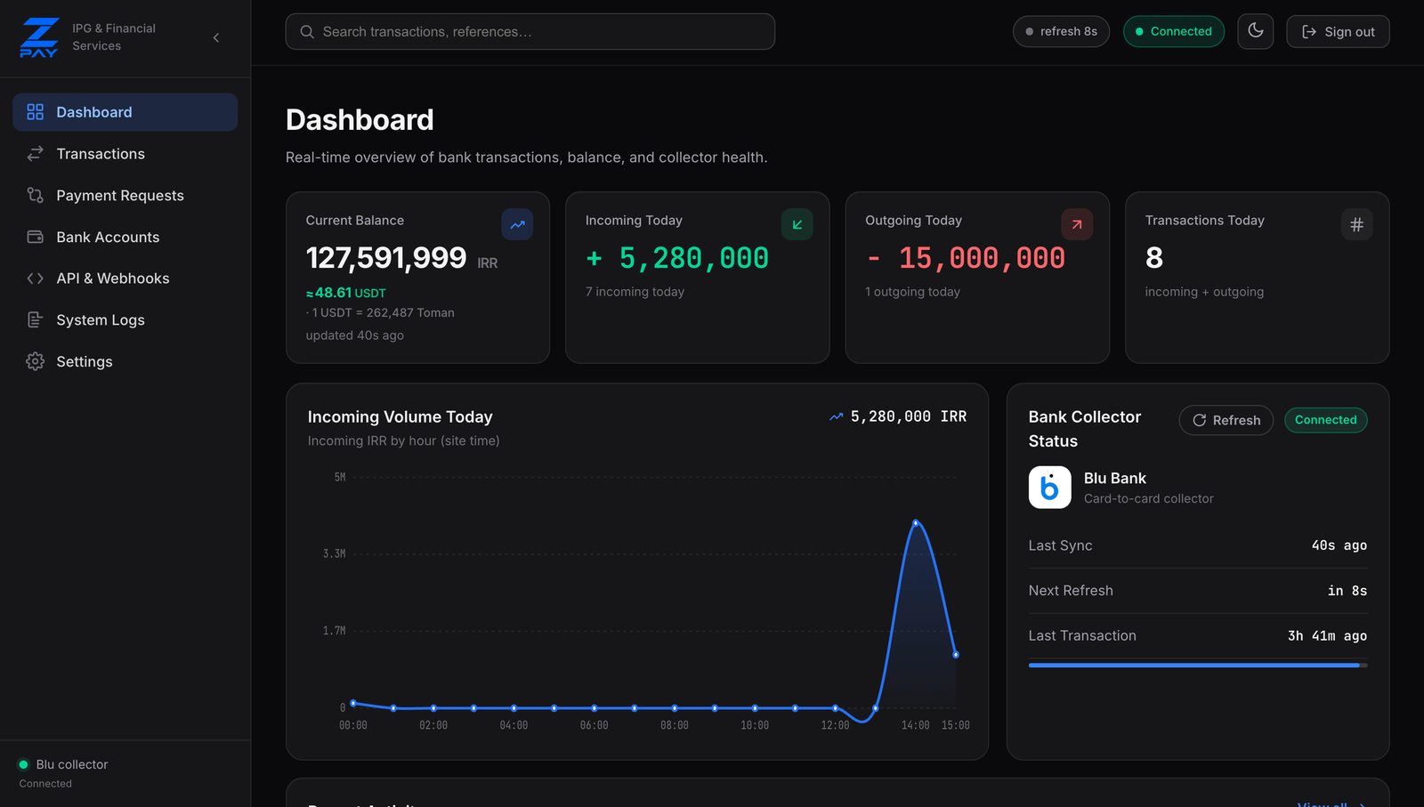This screenshot has width=1424, height=807.
Task: Click the Payment Requests icon
Action: (35, 196)
